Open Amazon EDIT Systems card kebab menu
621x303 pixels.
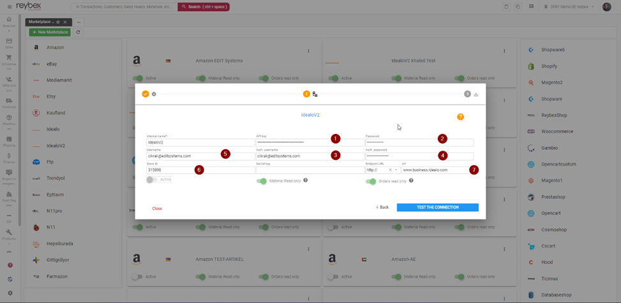tap(308, 51)
